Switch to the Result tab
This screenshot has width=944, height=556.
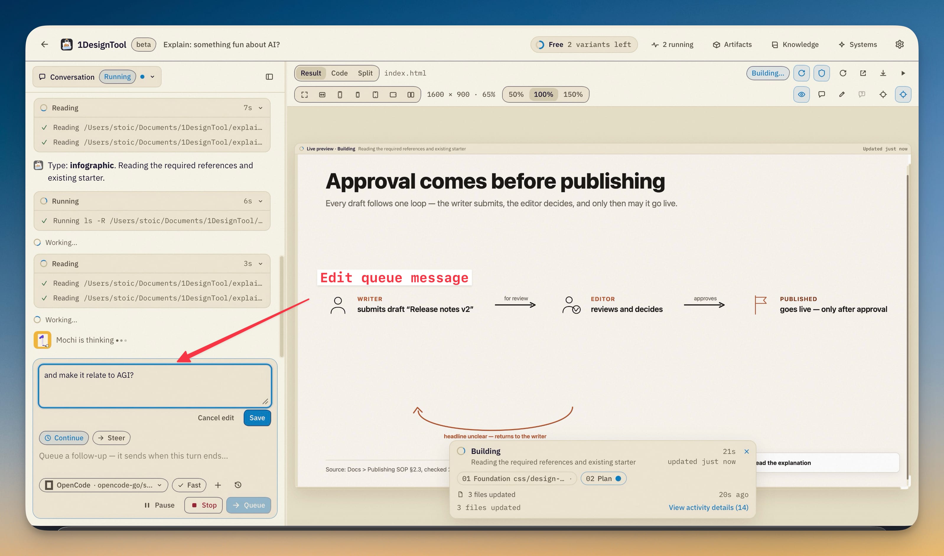[x=310, y=73]
